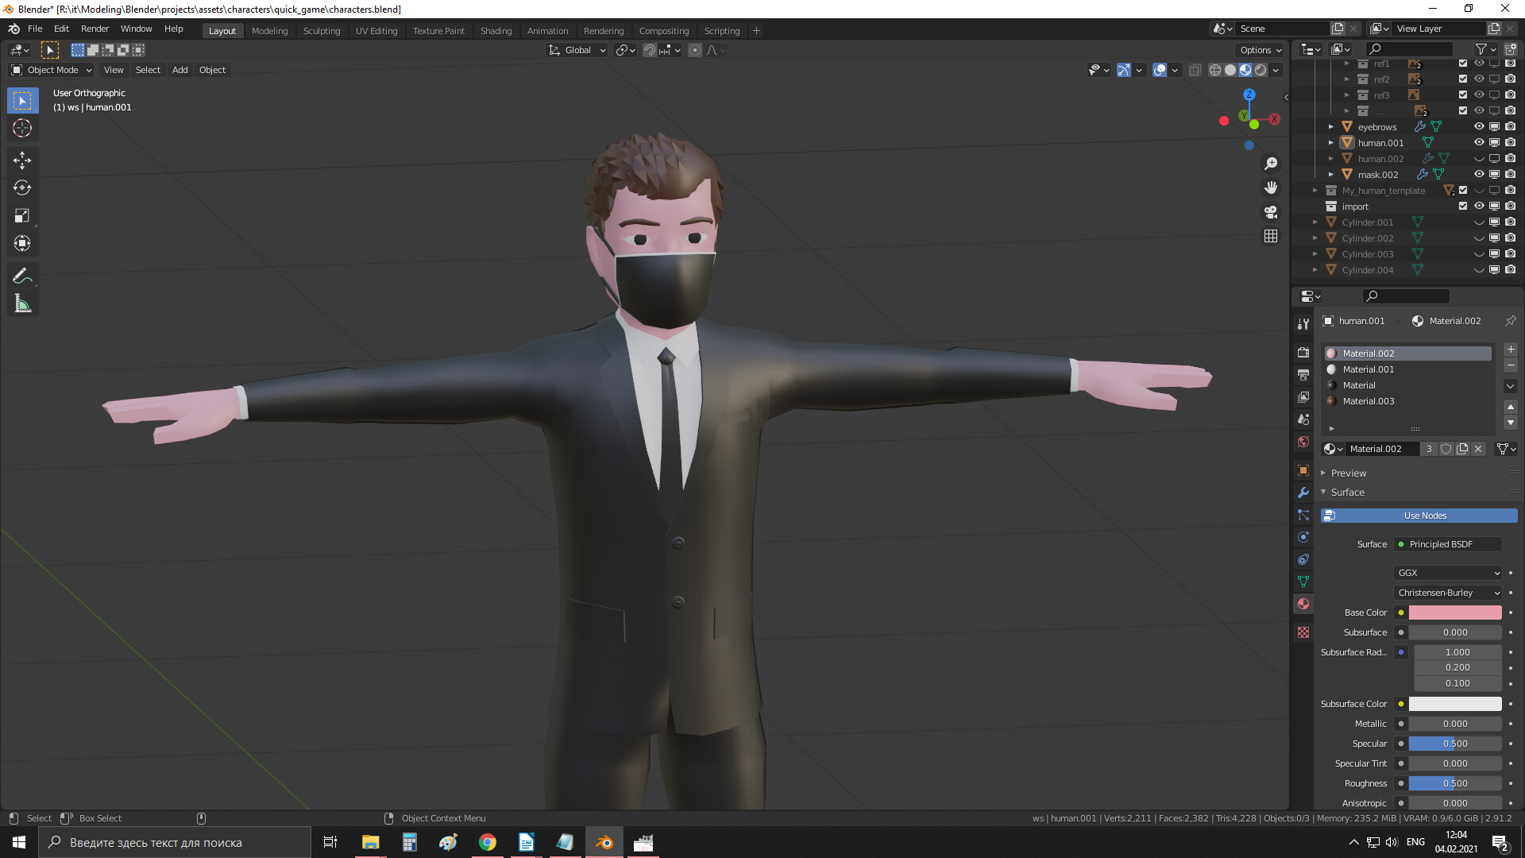Select the Rotate tool in the left toolbar

click(x=22, y=188)
